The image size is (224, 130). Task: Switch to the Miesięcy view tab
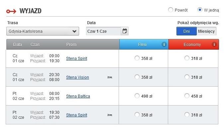click(206, 31)
